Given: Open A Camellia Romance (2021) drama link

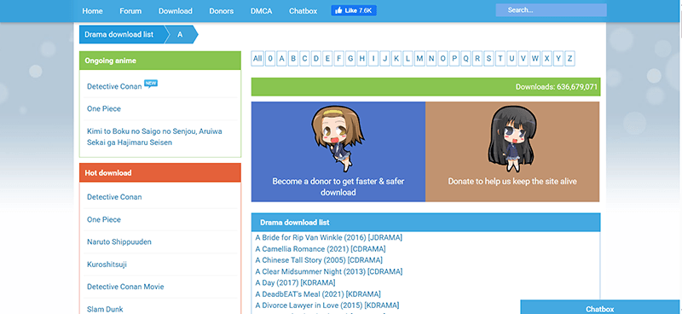Looking at the screenshot, I should click(x=321, y=249).
